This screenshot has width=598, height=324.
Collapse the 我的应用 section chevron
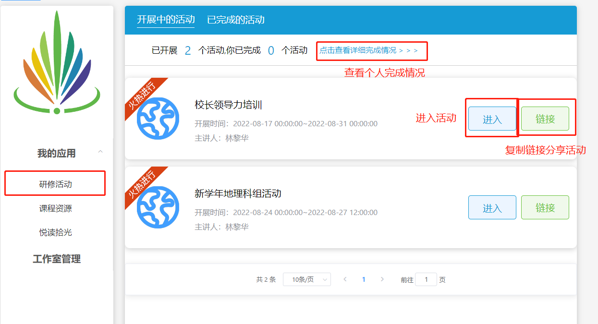click(100, 152)
